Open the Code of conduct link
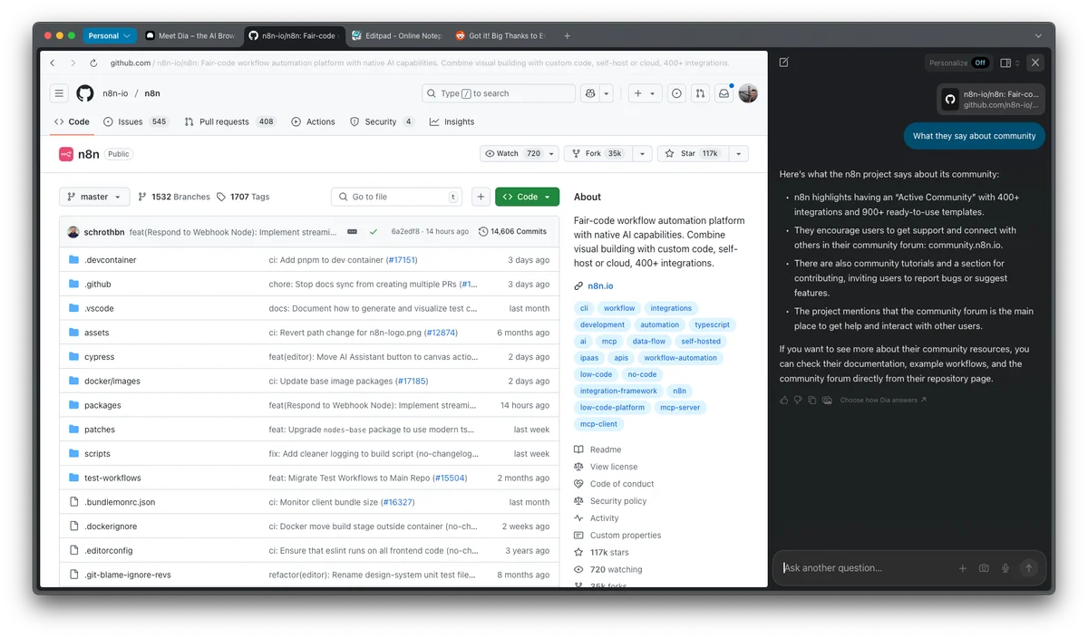 coord(622,484)
